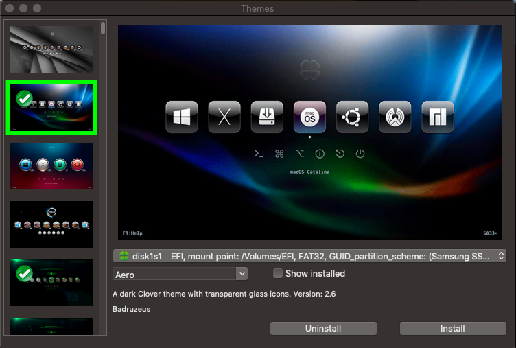Click the macOS Catalina label in preview
516x348 pixels.
click(309, 172)
